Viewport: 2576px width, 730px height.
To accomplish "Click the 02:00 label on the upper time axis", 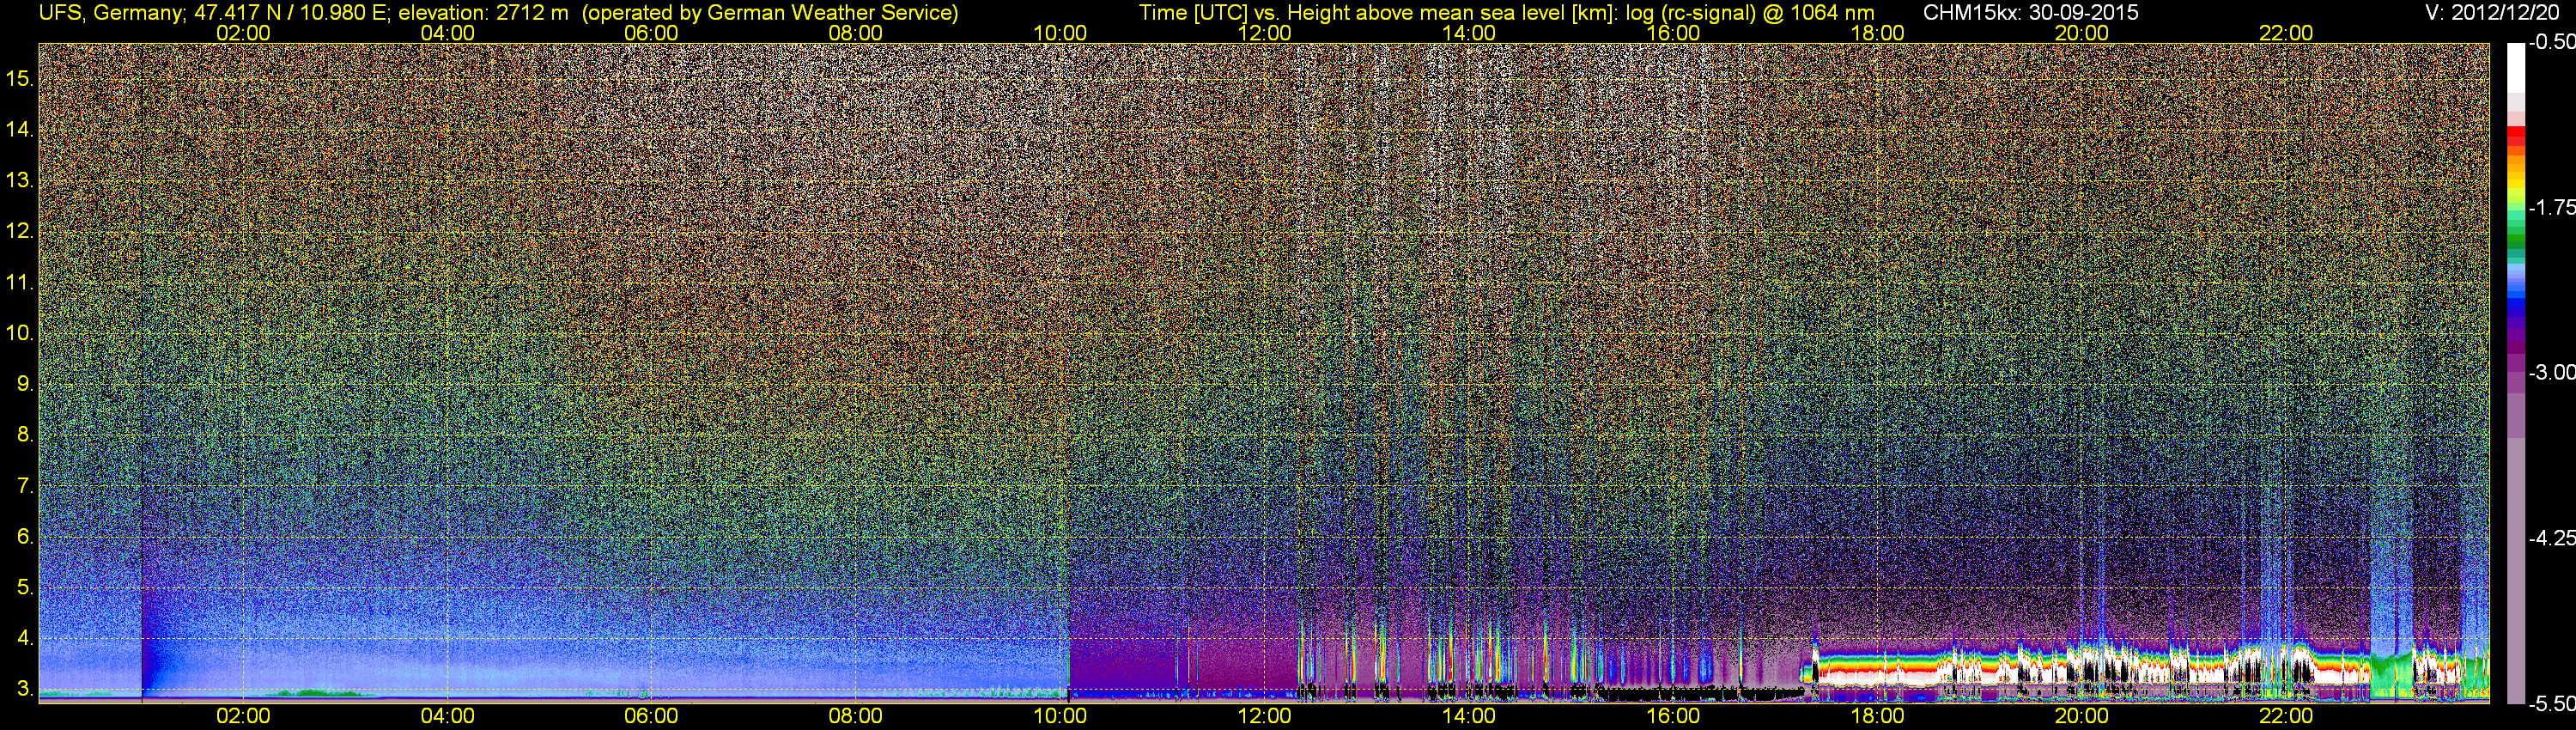I will [243, 33].
